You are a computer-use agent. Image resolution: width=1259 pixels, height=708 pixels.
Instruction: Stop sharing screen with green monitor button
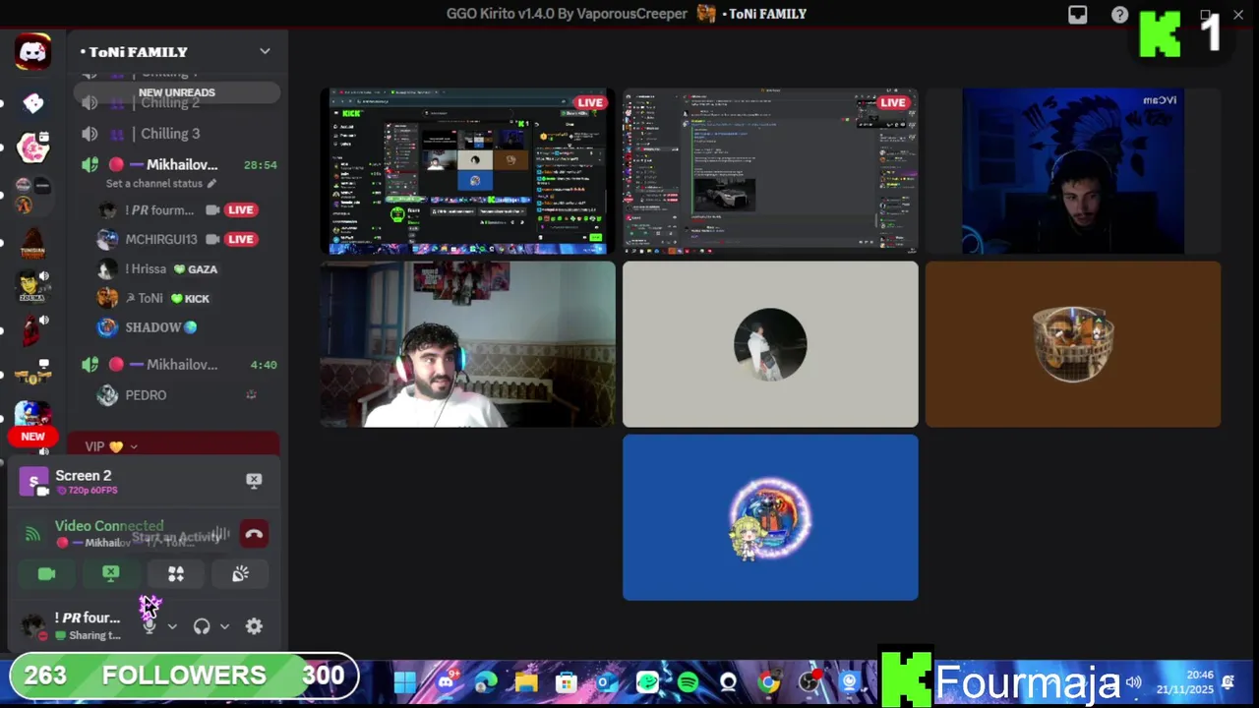pos(111,574)
